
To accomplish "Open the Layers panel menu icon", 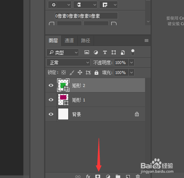I will [147, 41].
